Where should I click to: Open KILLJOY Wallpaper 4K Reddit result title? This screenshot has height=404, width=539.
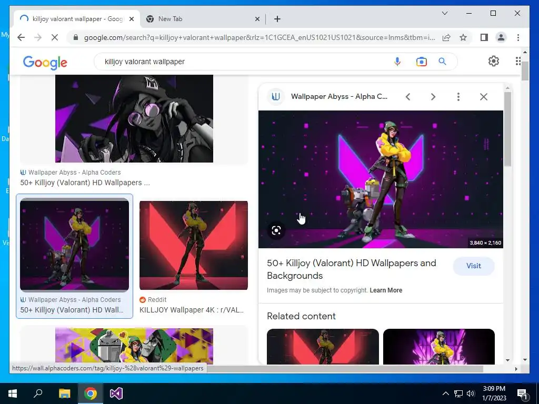coord(192,310)
